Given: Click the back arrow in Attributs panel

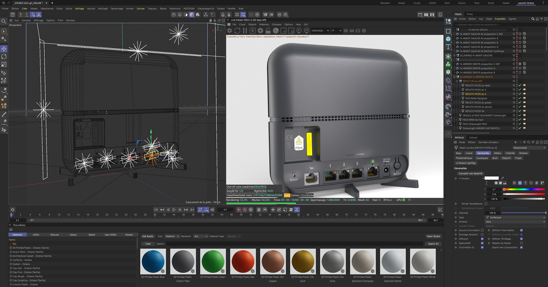Looking at the screenshot, I should 516,142.
